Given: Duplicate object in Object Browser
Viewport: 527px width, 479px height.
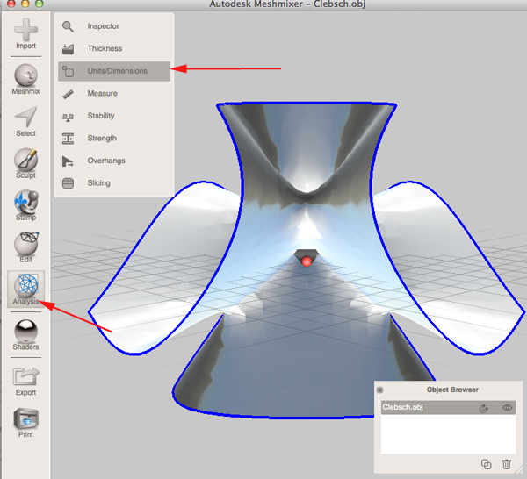Looking at the screenshot, I should tap(486, 464).
